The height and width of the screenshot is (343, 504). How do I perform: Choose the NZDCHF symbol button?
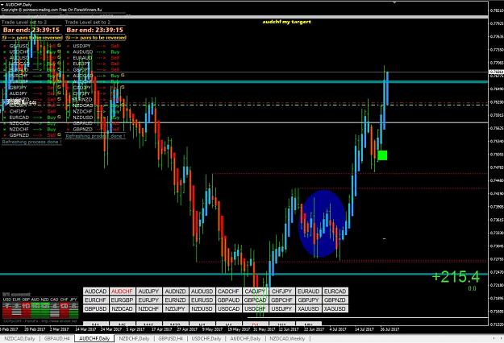pyautogui.click(x=148, y=308)
